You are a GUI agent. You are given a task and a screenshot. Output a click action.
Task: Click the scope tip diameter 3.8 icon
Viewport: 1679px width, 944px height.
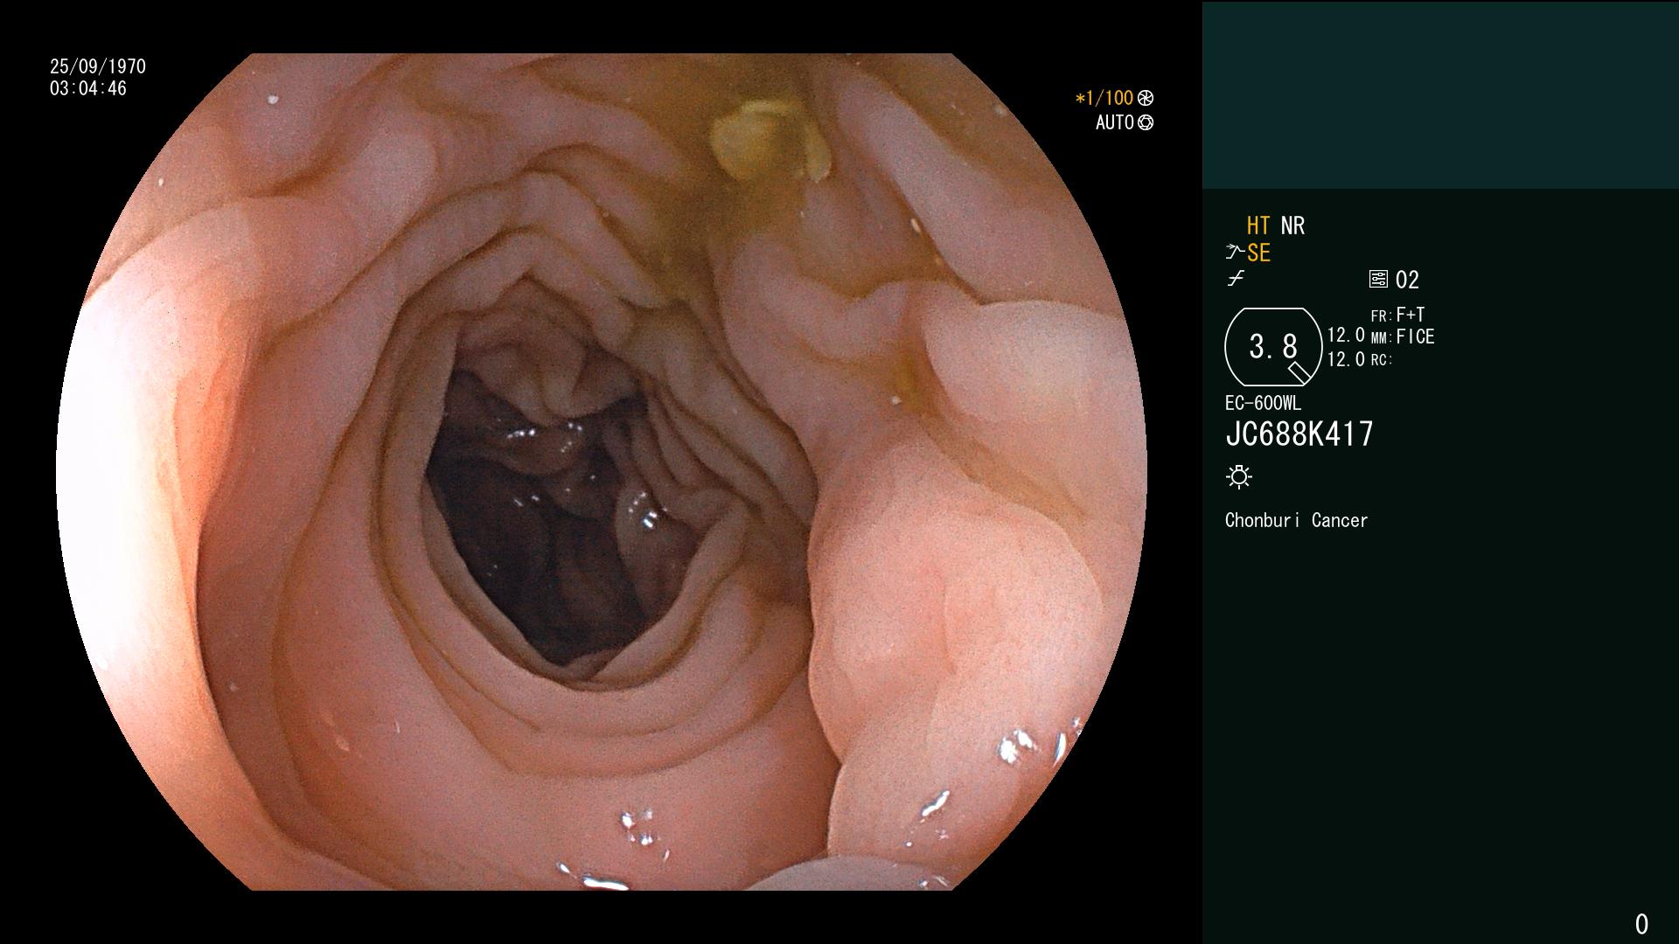[1273, 347]
